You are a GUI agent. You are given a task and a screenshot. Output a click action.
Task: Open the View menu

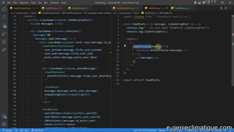click(33, 3)
